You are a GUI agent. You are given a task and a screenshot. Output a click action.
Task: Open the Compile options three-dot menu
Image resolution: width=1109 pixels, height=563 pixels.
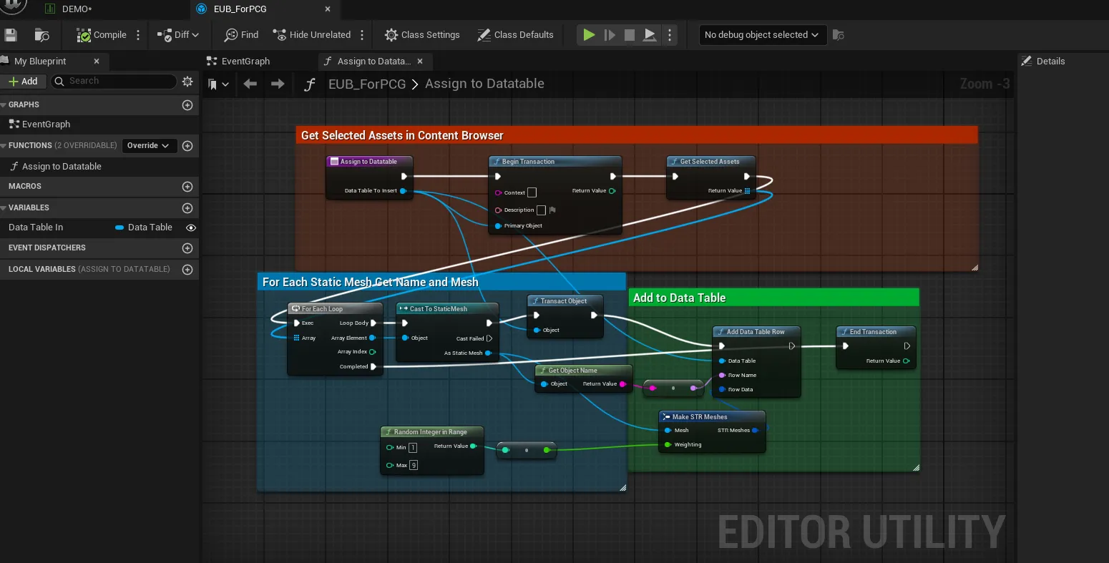[x=138, y=34]
